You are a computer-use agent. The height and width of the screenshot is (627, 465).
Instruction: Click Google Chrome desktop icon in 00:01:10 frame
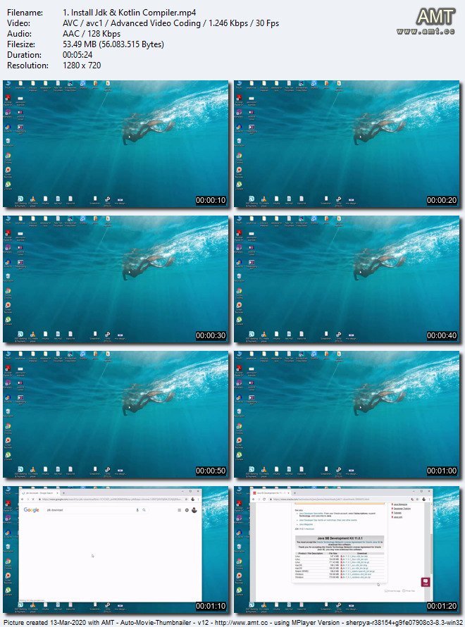click(8, 562)
